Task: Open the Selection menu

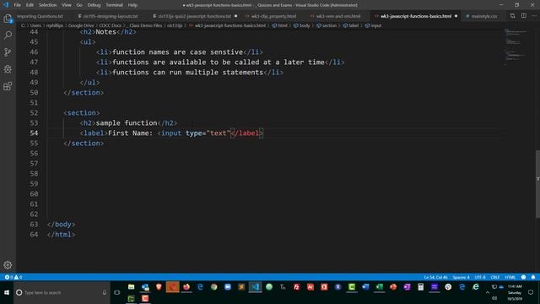Action: coord(47,5)
